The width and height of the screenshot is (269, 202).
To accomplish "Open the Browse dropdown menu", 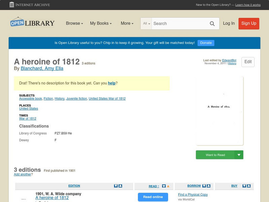I will pos(74,24).
